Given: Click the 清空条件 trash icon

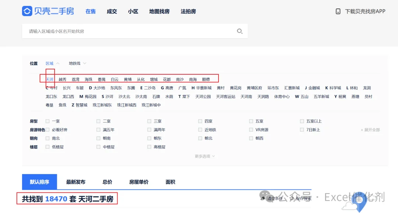Looking at the screenshot, I should [263, 198].
